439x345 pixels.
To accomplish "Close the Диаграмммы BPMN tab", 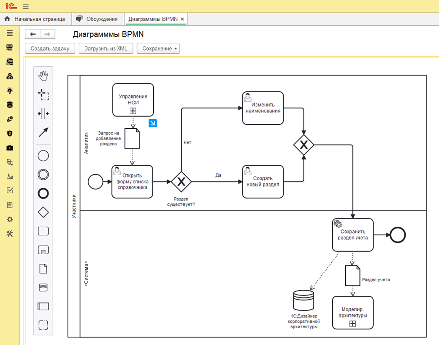I will [x=182, y=19].
